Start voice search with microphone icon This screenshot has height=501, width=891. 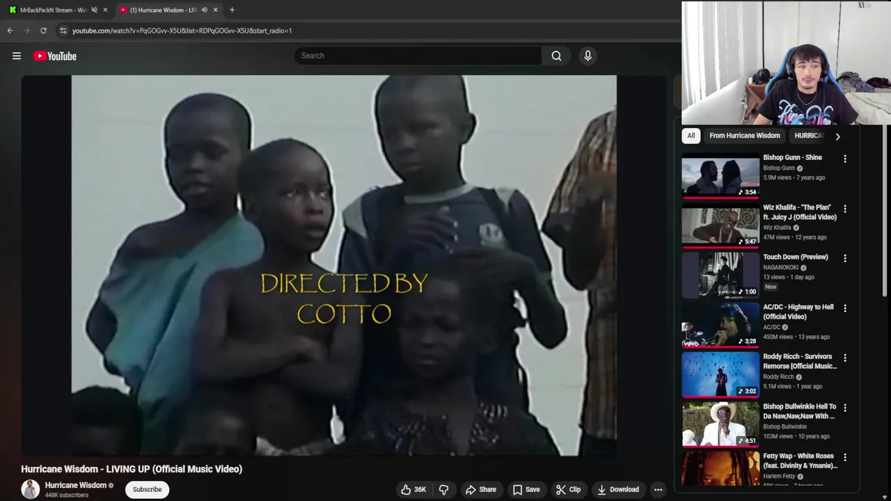click(588, 56)
